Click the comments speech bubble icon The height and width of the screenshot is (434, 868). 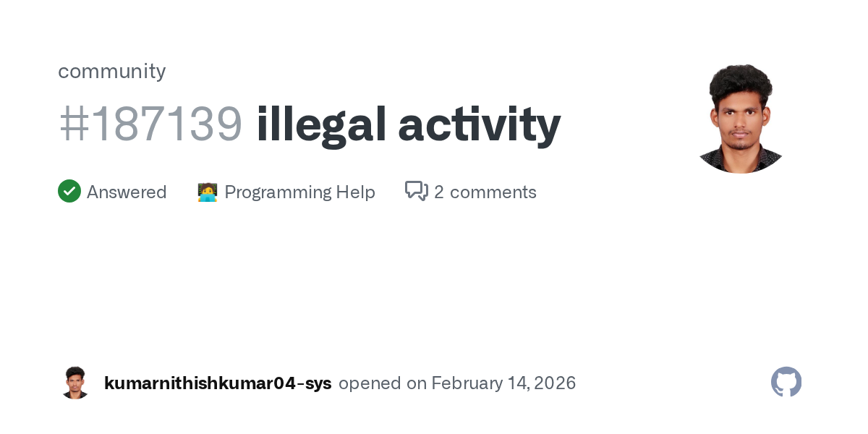pyautogui.click(x=417, y=192)
